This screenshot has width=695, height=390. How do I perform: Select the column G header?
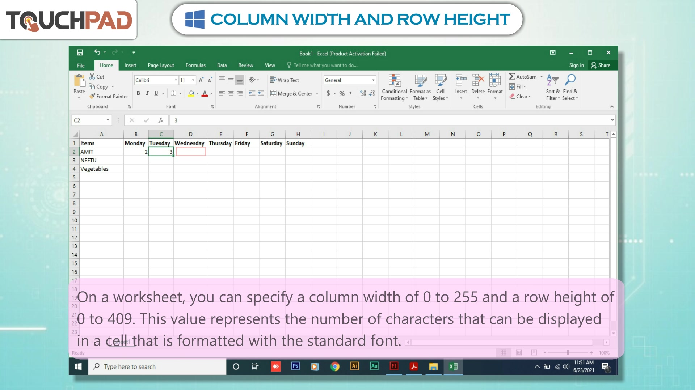[x=272, y=134]
